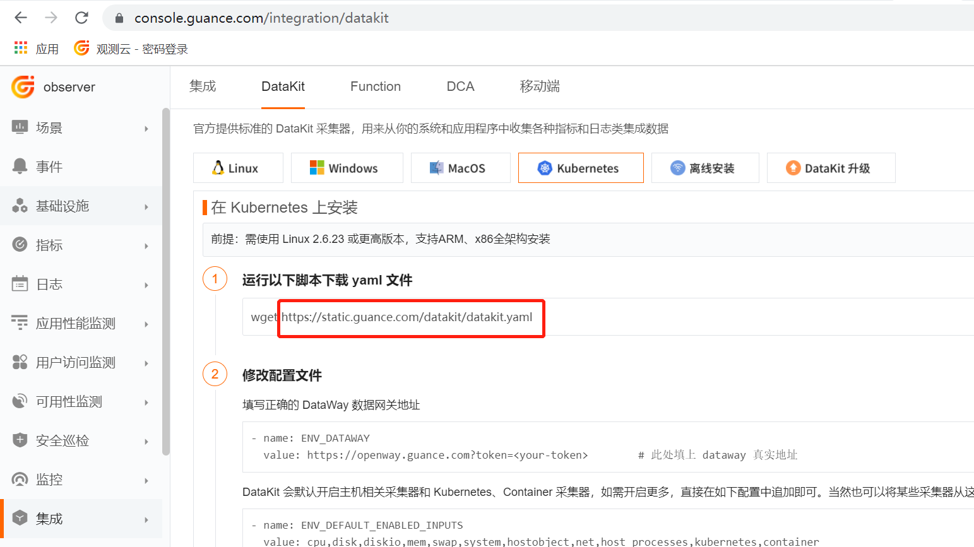974x547 pixels.
Task: Expand the 应用性能监测 submenu arrow
Action: point(146,324)
